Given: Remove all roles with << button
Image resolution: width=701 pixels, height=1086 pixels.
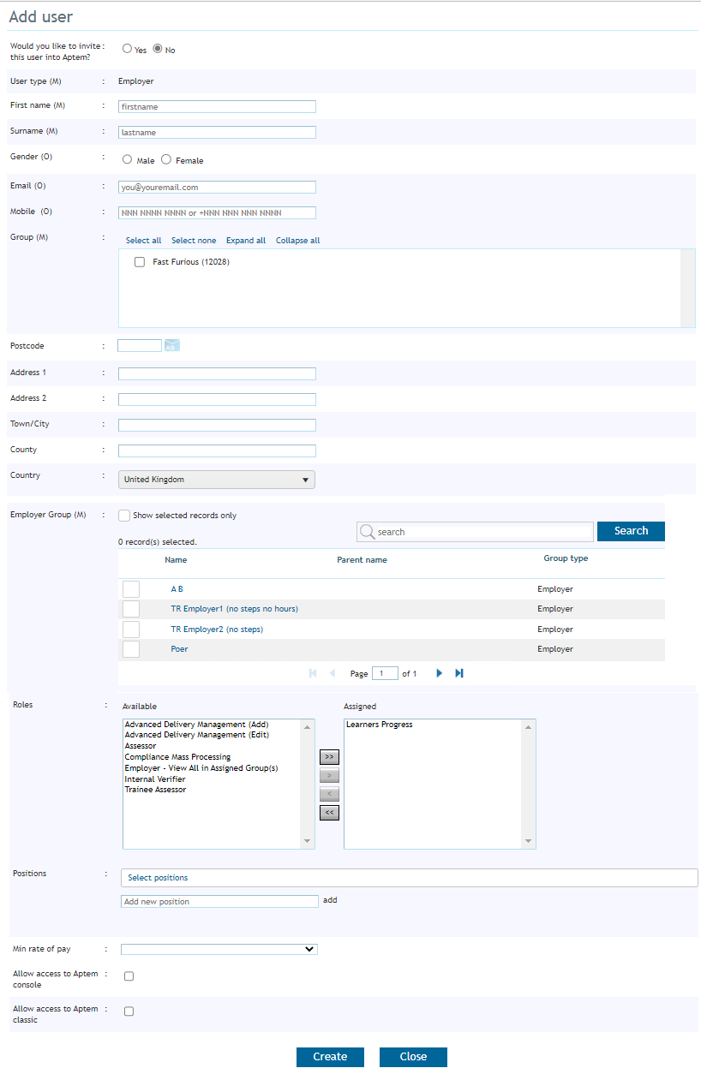Looking at the screenshot, I should pos(329,812).
